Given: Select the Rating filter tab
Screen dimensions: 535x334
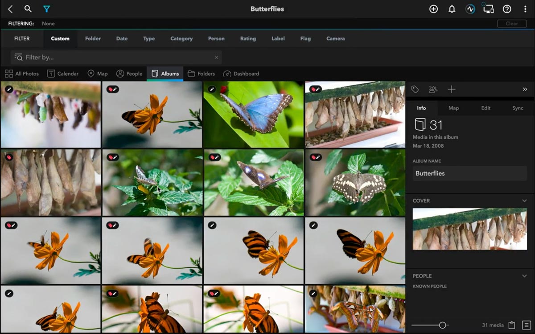Looking at the screenshot, I should coord(248,39).
